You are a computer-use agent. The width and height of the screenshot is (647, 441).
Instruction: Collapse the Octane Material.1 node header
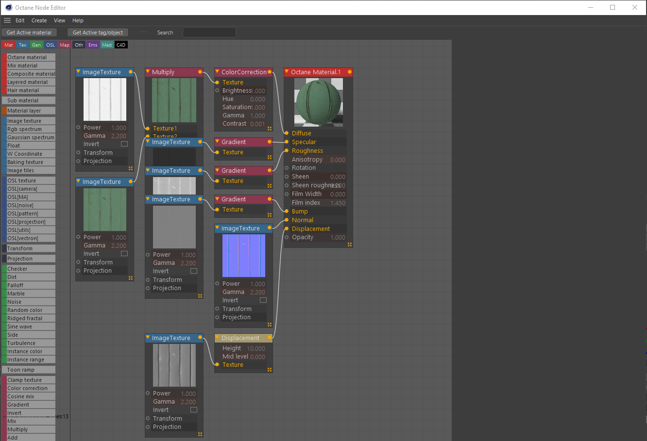click(288, 72)
